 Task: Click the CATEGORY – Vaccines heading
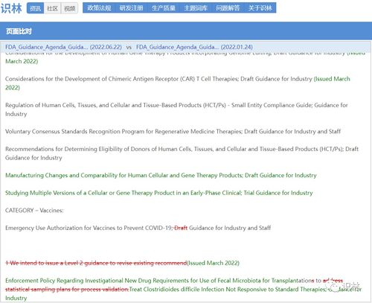pos(34,211)
